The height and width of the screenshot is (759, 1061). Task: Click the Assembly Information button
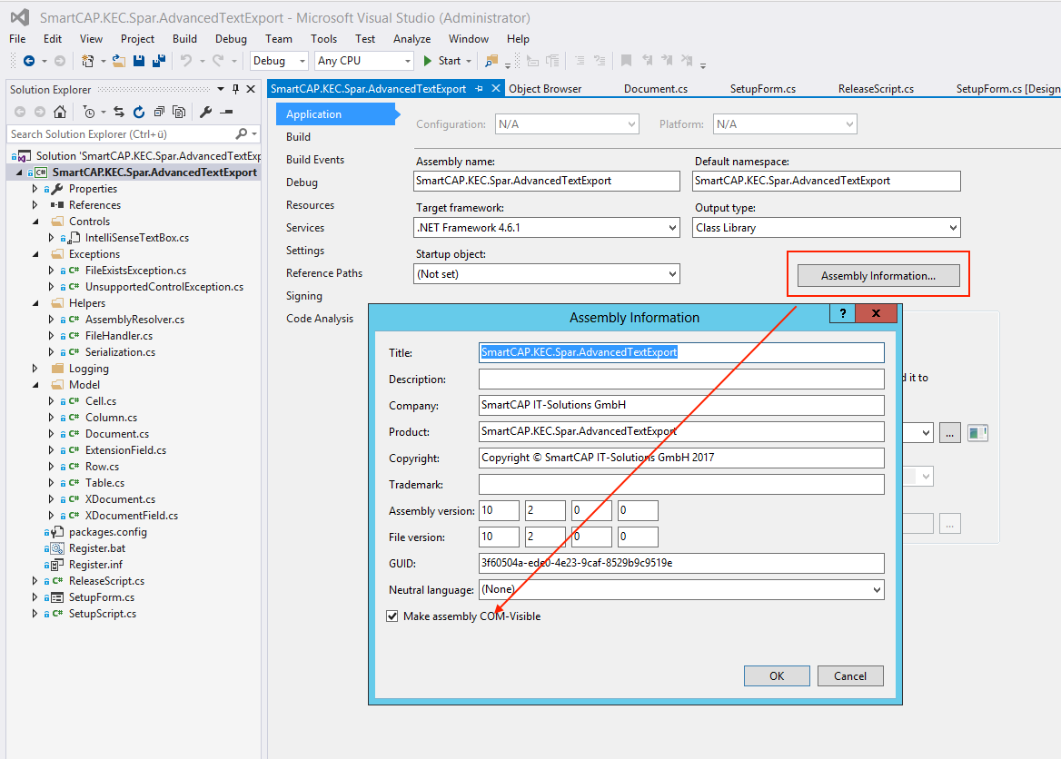point(878,275)
